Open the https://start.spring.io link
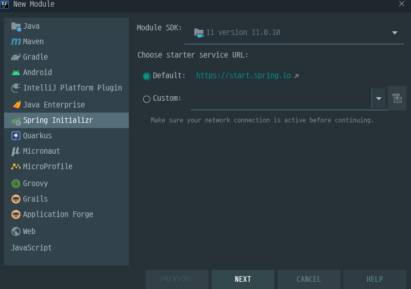411x289 pixels. (244, 76)
